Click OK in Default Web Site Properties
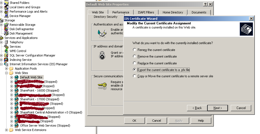 (x=135, y=121)
